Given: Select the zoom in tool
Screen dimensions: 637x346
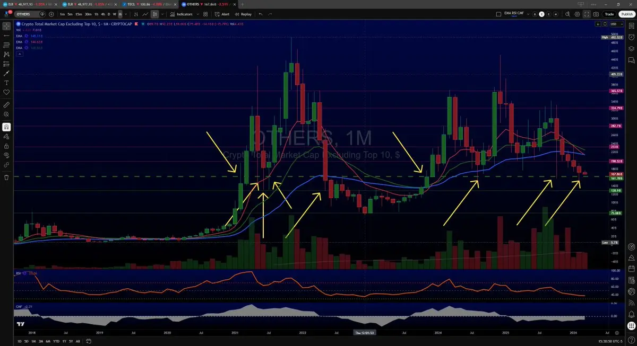Looking at the screenshot, I should [6, 114].
